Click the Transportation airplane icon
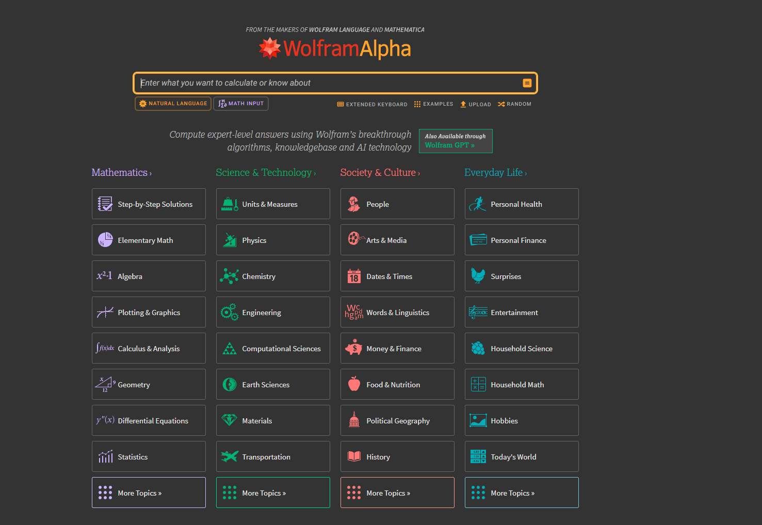The image size is (762, 525). (x=230, y=456)
